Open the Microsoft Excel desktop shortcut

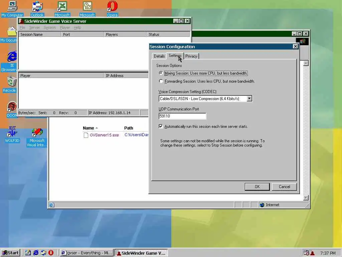pos(62,9)
